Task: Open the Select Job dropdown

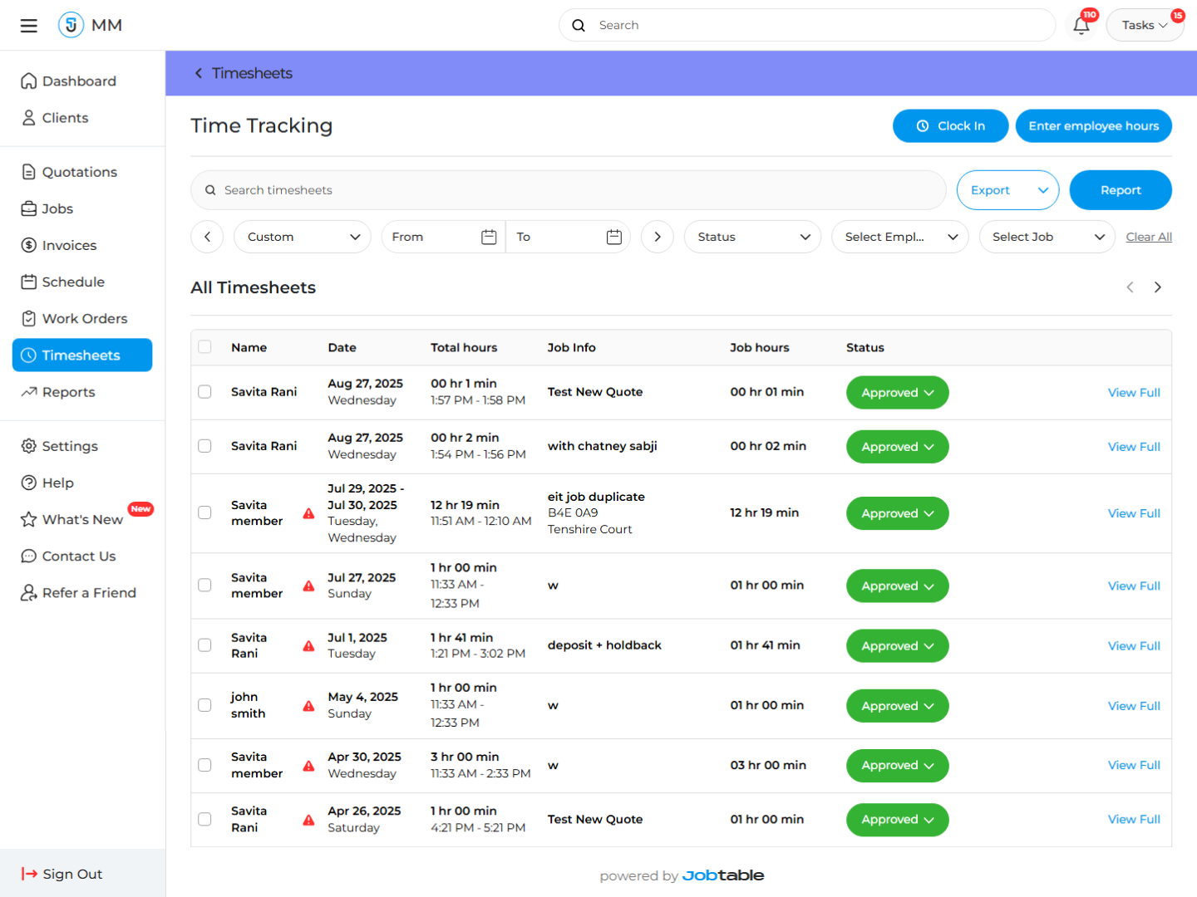Action: 1047,237
